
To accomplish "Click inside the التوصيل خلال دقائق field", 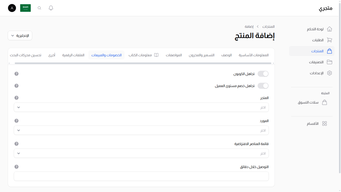I will point(141,176).
